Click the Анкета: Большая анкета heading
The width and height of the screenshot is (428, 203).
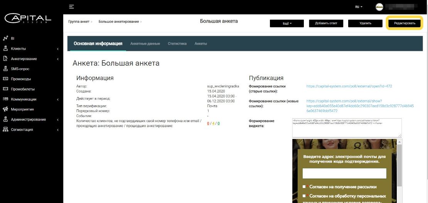(116, 63)
